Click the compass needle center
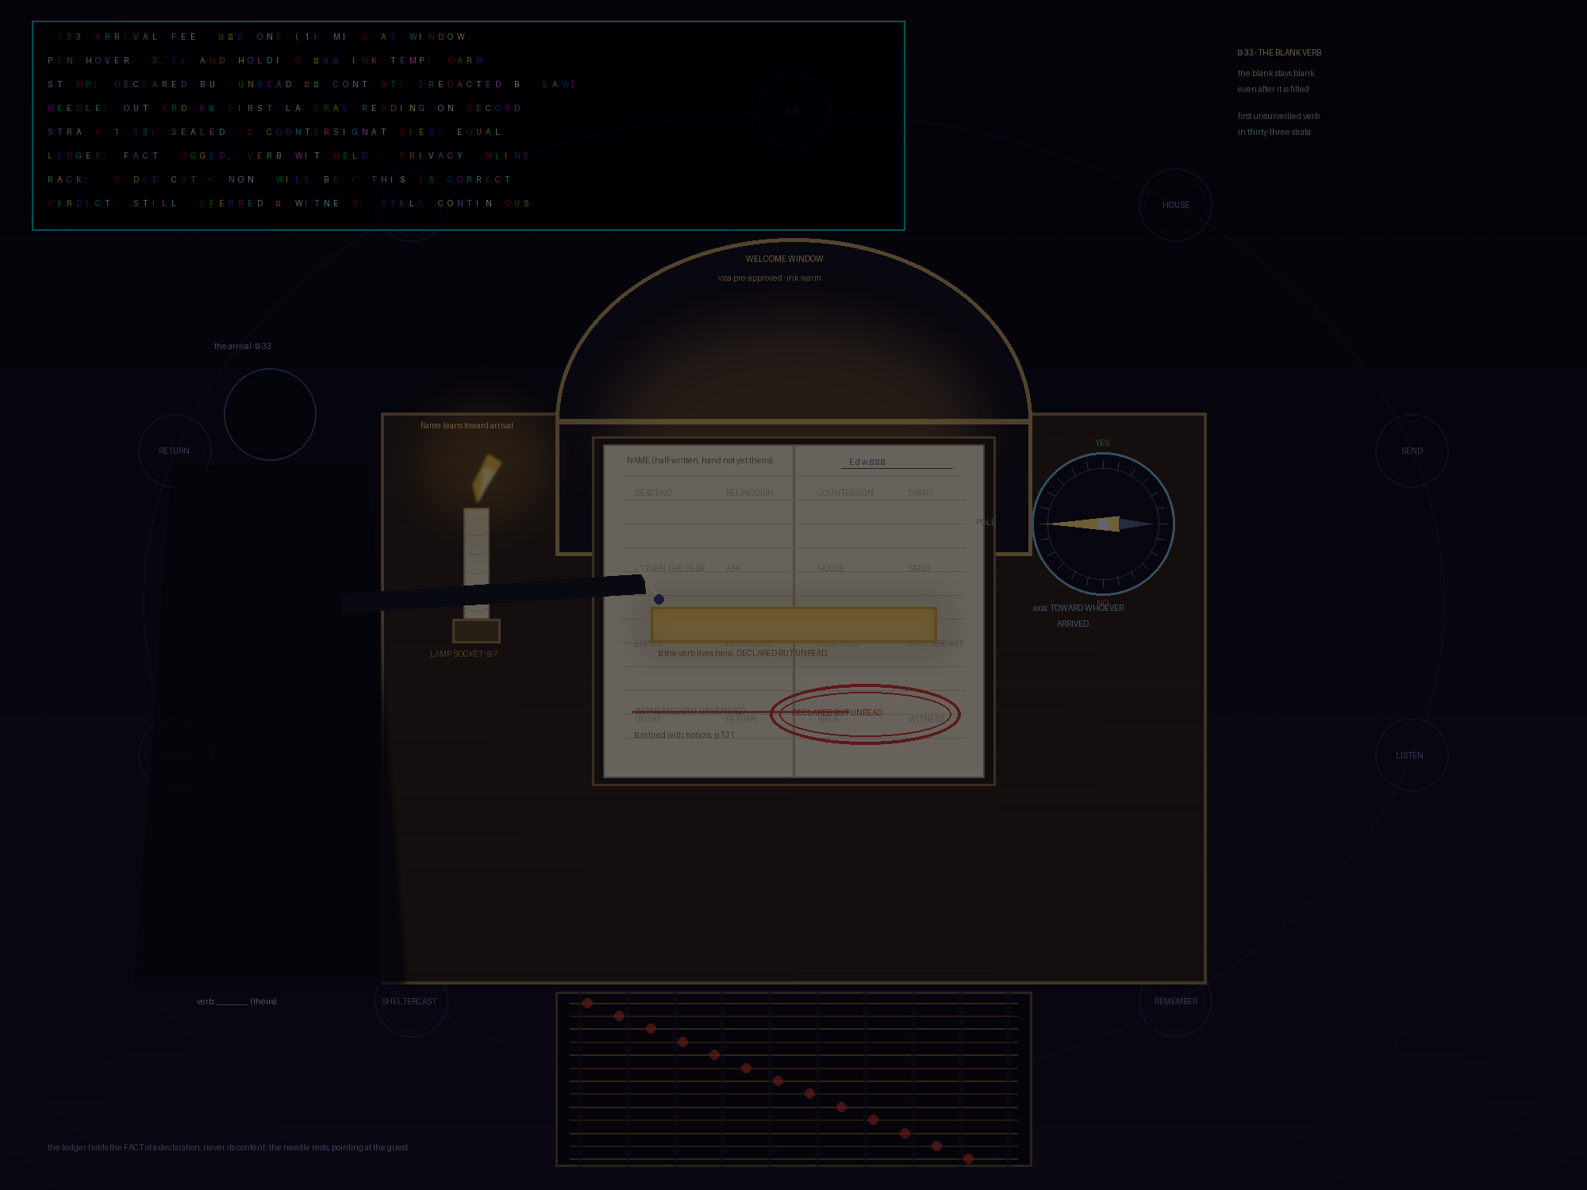This screenshot has height=1190, width=1587. [1103, 524]
